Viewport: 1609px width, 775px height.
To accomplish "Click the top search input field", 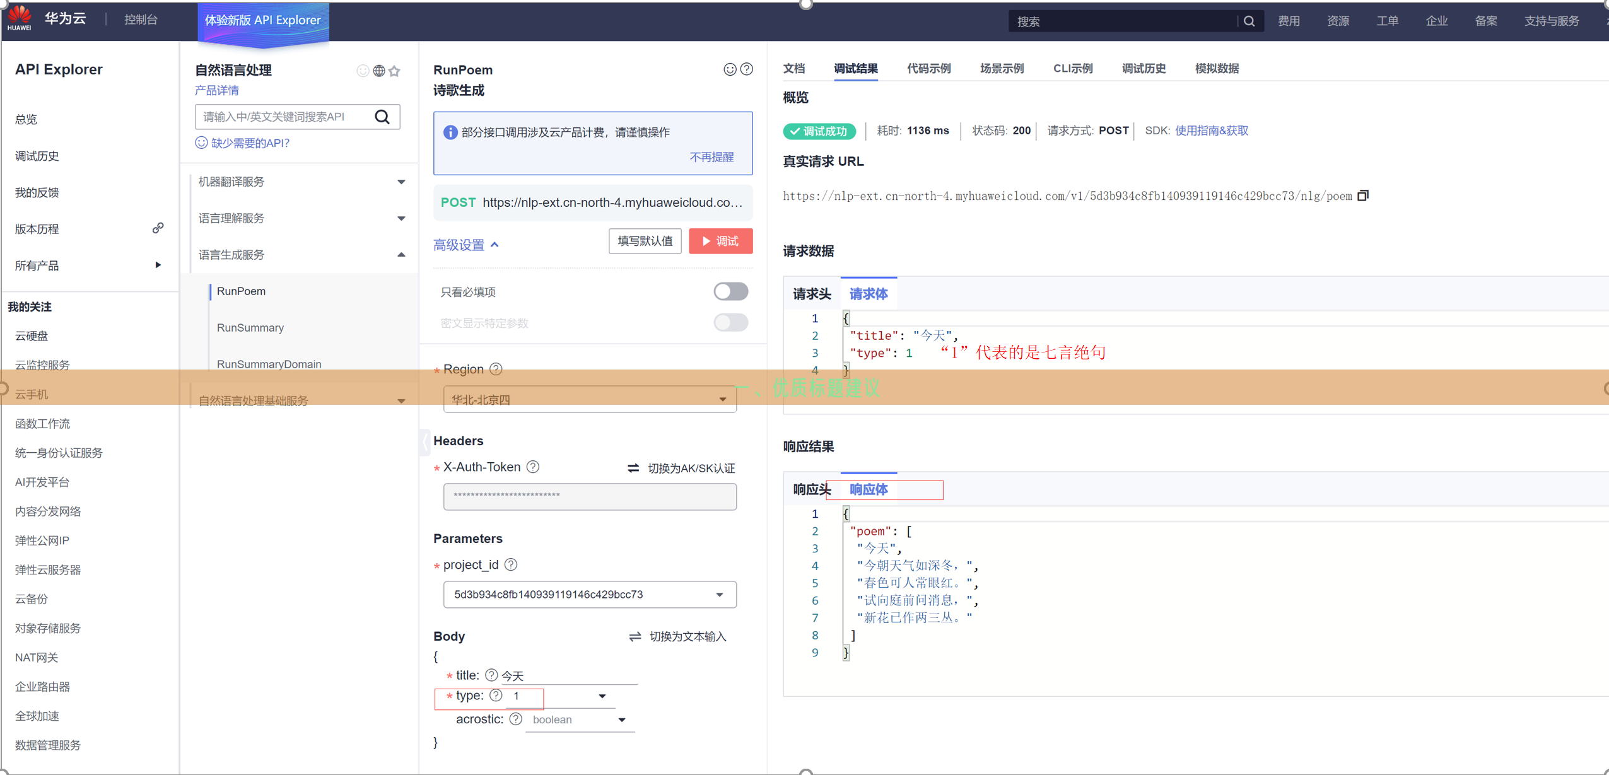I will click(x=1123, y=21).
